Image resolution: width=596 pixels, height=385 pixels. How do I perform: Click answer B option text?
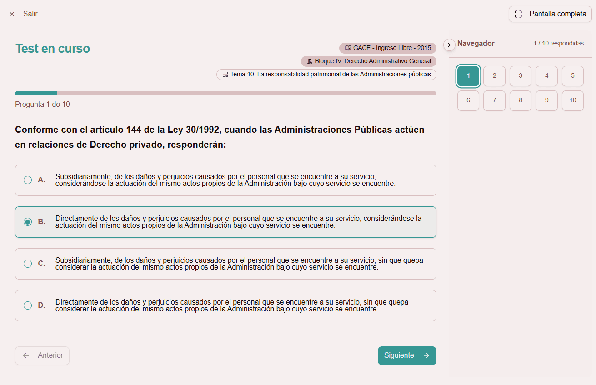(x=238, y=222)
